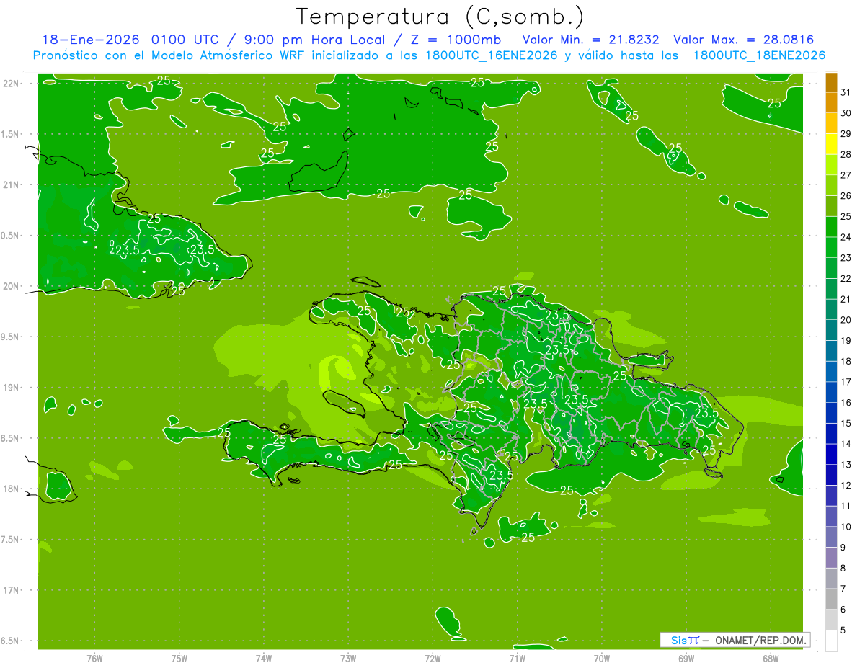The width and height of the screenshot is (865, 668).
Task: Click the 'Temperatura (C,somb.)' title
Action: click(440, 16)
